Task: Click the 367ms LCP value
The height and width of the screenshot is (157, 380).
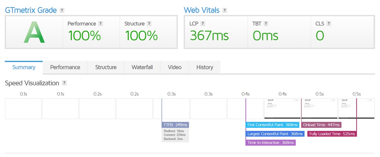Action: tap(209, 36)
